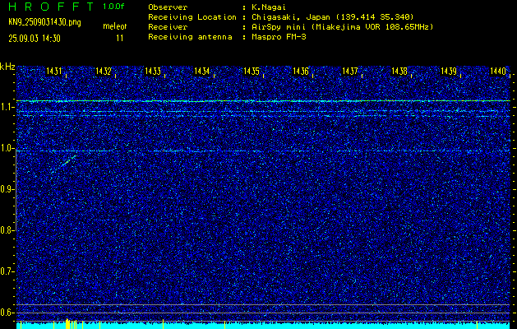Click the 1439 time marker
This screenshot has height=329, width=517.
tap(449, 71)
